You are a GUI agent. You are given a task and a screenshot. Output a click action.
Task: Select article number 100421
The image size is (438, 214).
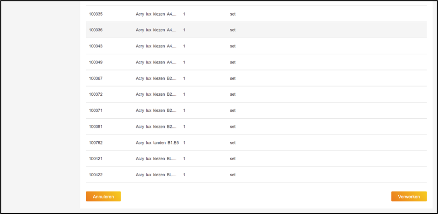tap(96, 159)
